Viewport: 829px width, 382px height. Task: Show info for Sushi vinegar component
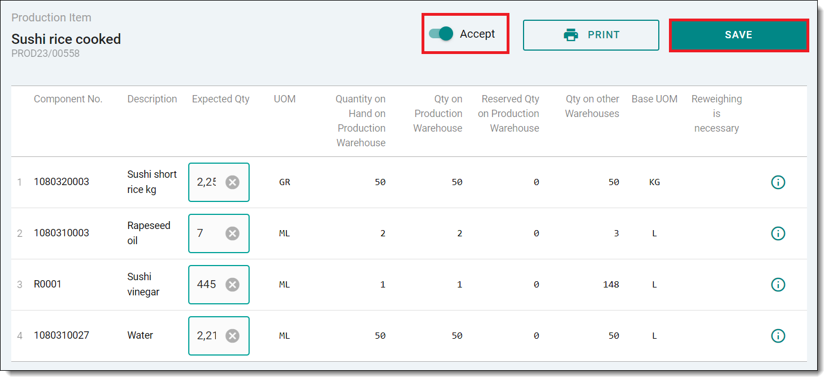click(x=778, y=285)
